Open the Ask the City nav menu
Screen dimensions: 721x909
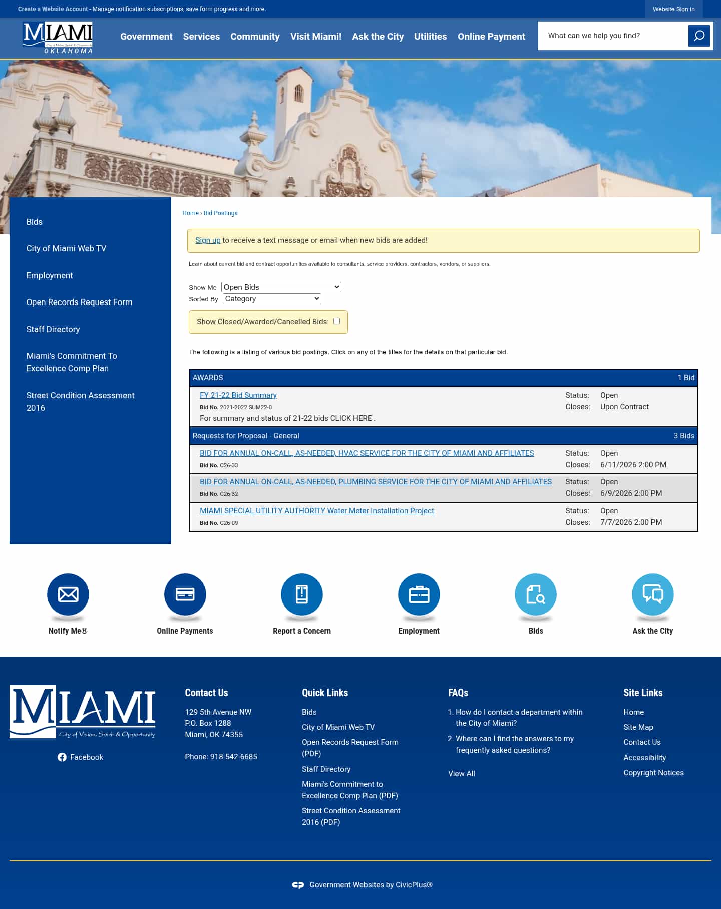(x=378, y=36)
